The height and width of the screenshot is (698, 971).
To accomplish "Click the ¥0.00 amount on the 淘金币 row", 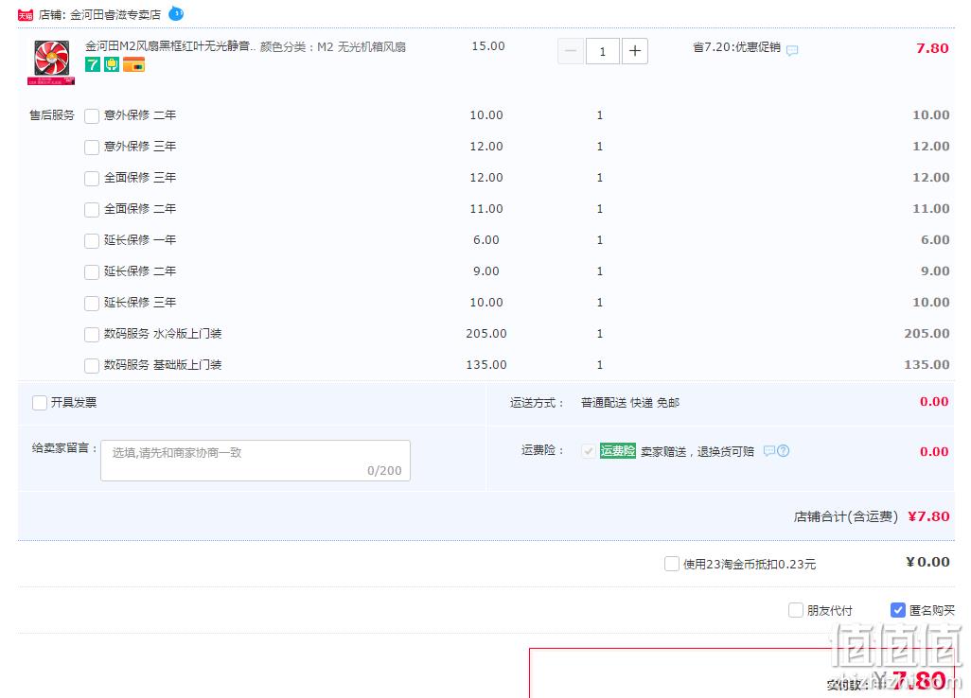I will tap(927, 562).
